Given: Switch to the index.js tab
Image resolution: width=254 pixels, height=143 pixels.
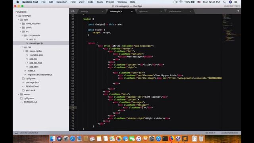Looking at the screenshot, I should pos(84,12).
